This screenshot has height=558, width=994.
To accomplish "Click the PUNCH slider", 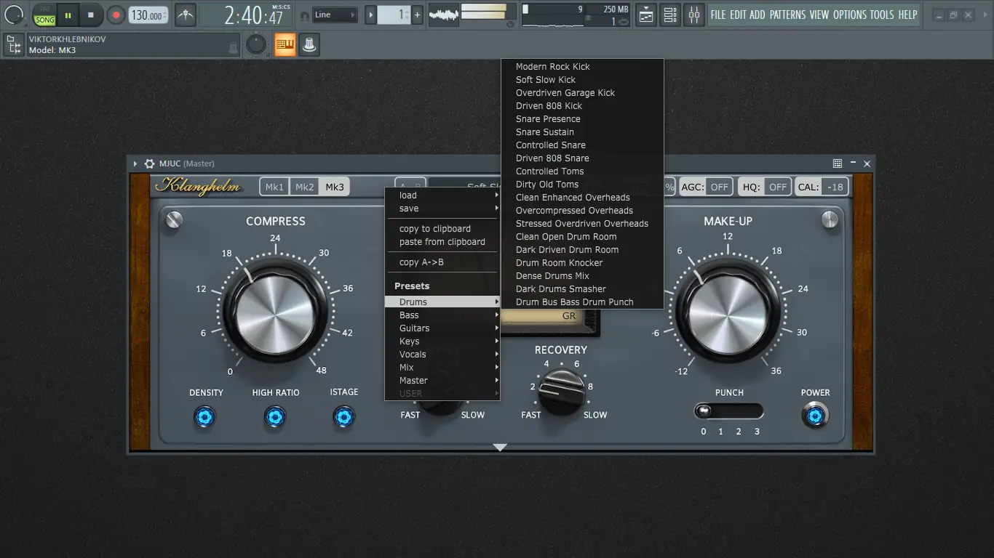I will pos(728,411).
